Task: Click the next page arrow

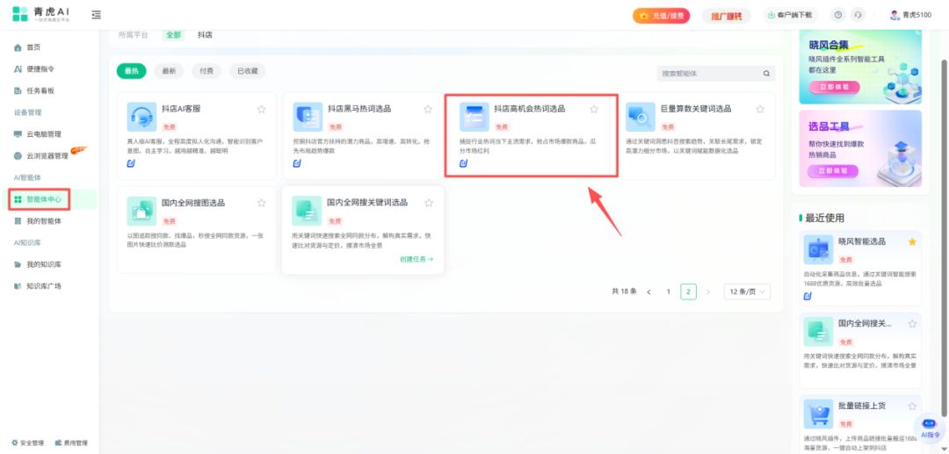Action: point(708,292)
